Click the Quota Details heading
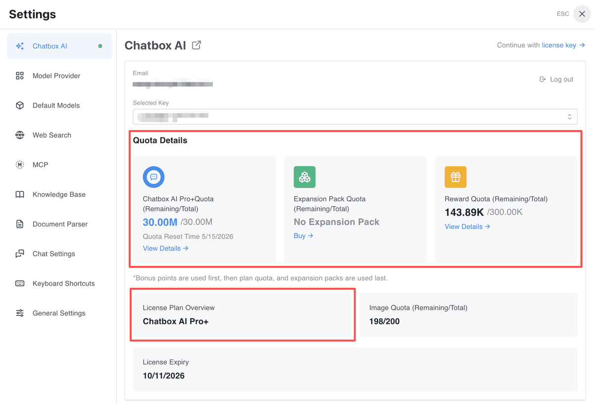 [x=160, y=140]
